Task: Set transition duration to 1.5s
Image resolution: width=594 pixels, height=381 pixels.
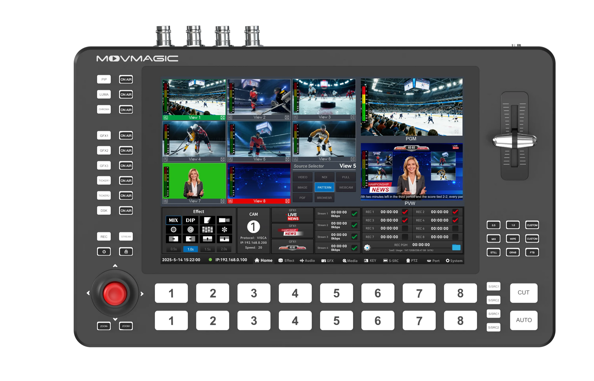Action: point(207,249)
